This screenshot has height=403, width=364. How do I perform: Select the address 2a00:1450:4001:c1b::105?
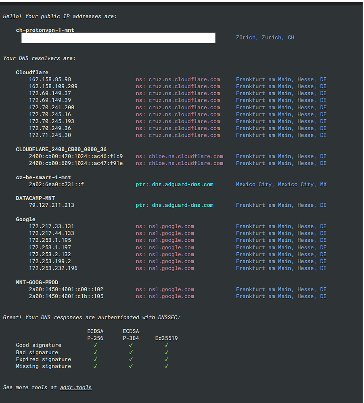point(66,296)
